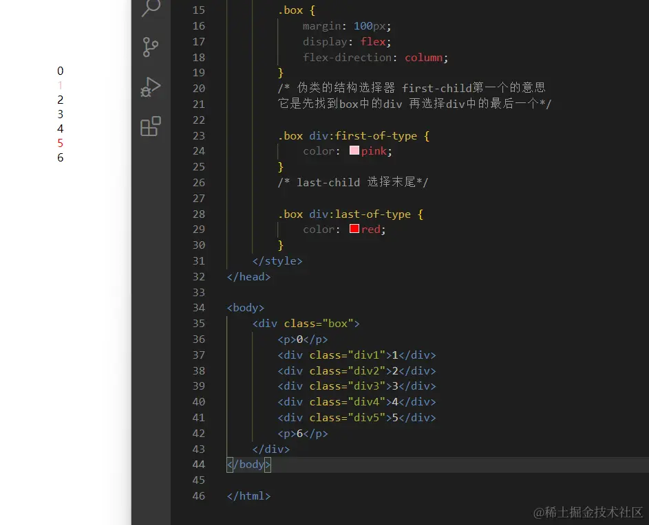This screenshot has width=649, height=525.
Task: Click the first-child comment on line 20
Action: click(x=412, y=88)
